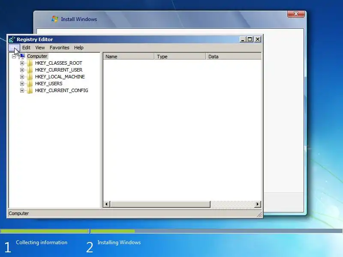This screenshot has width=343, height=257.
Task: Click the HKEY_CURRENT_USER folder icon
Action: 30,70
